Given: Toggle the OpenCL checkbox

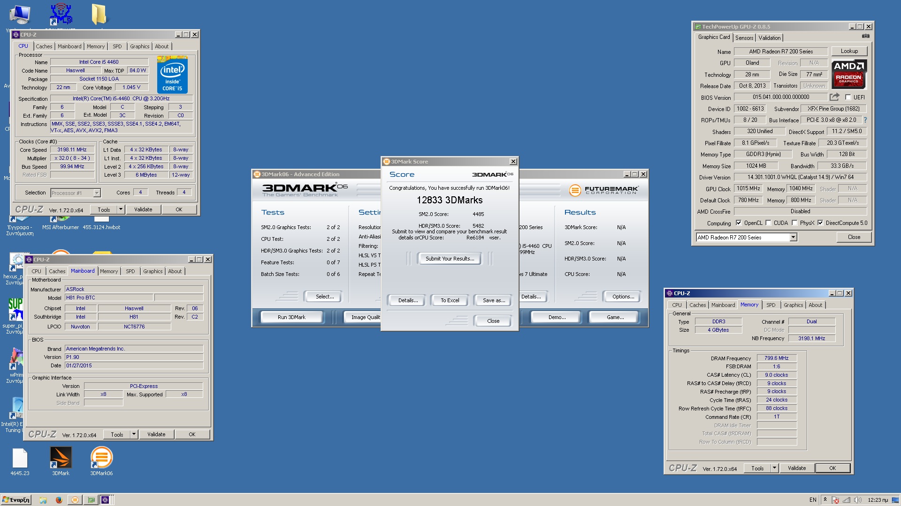Looking at the screenshot, I should pos(739,223).
